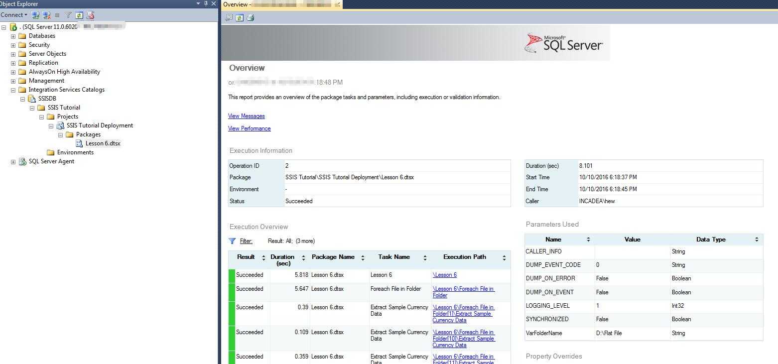Click the first icon in the report toolbar
The image size is (778, 364).
coord(229,17)
